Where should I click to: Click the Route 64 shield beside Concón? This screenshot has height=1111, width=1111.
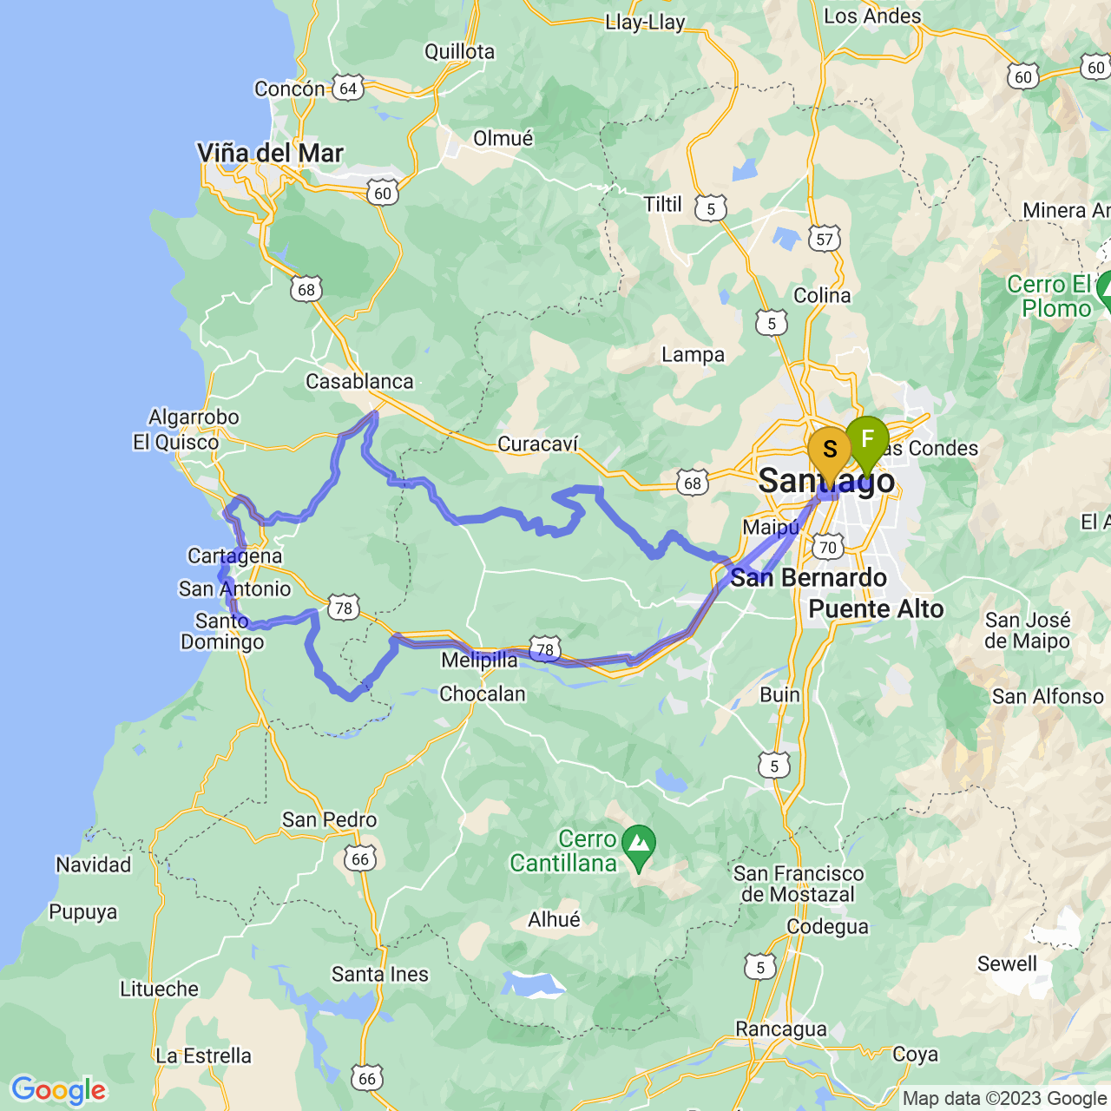[348, 89]
